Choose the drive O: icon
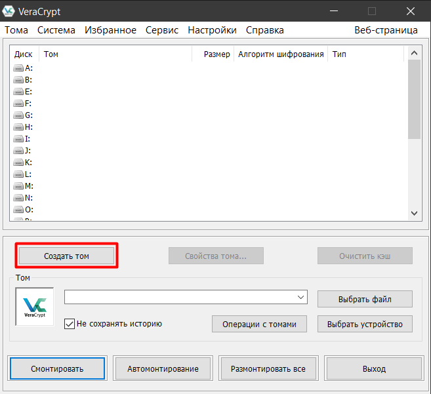Screen dimensions: 431x394 pos(18,210)
